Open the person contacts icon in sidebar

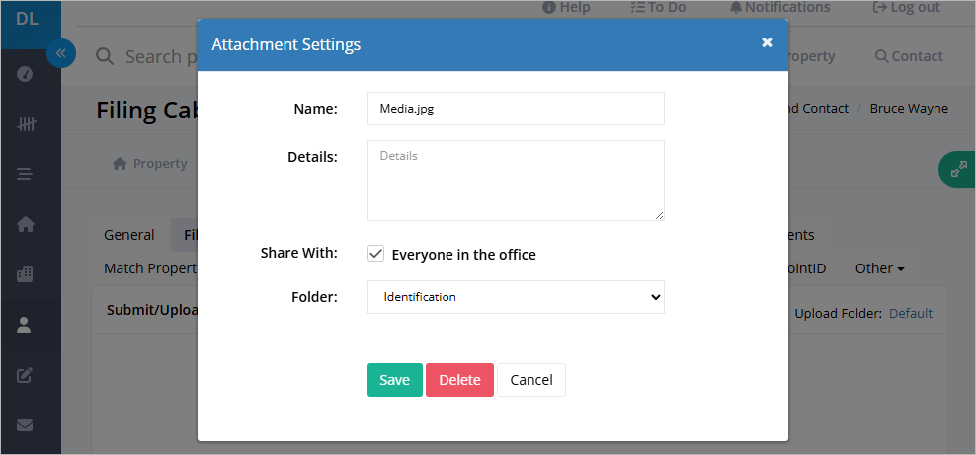click(x=24, y=325)
